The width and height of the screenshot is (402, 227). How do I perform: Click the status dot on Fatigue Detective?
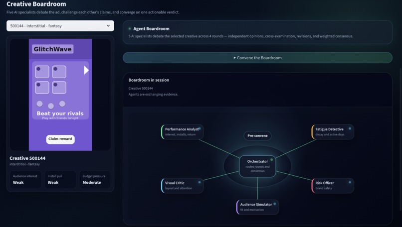pos(350,128)
